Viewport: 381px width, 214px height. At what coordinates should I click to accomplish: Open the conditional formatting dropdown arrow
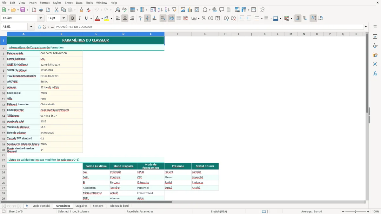coord(291,18)
